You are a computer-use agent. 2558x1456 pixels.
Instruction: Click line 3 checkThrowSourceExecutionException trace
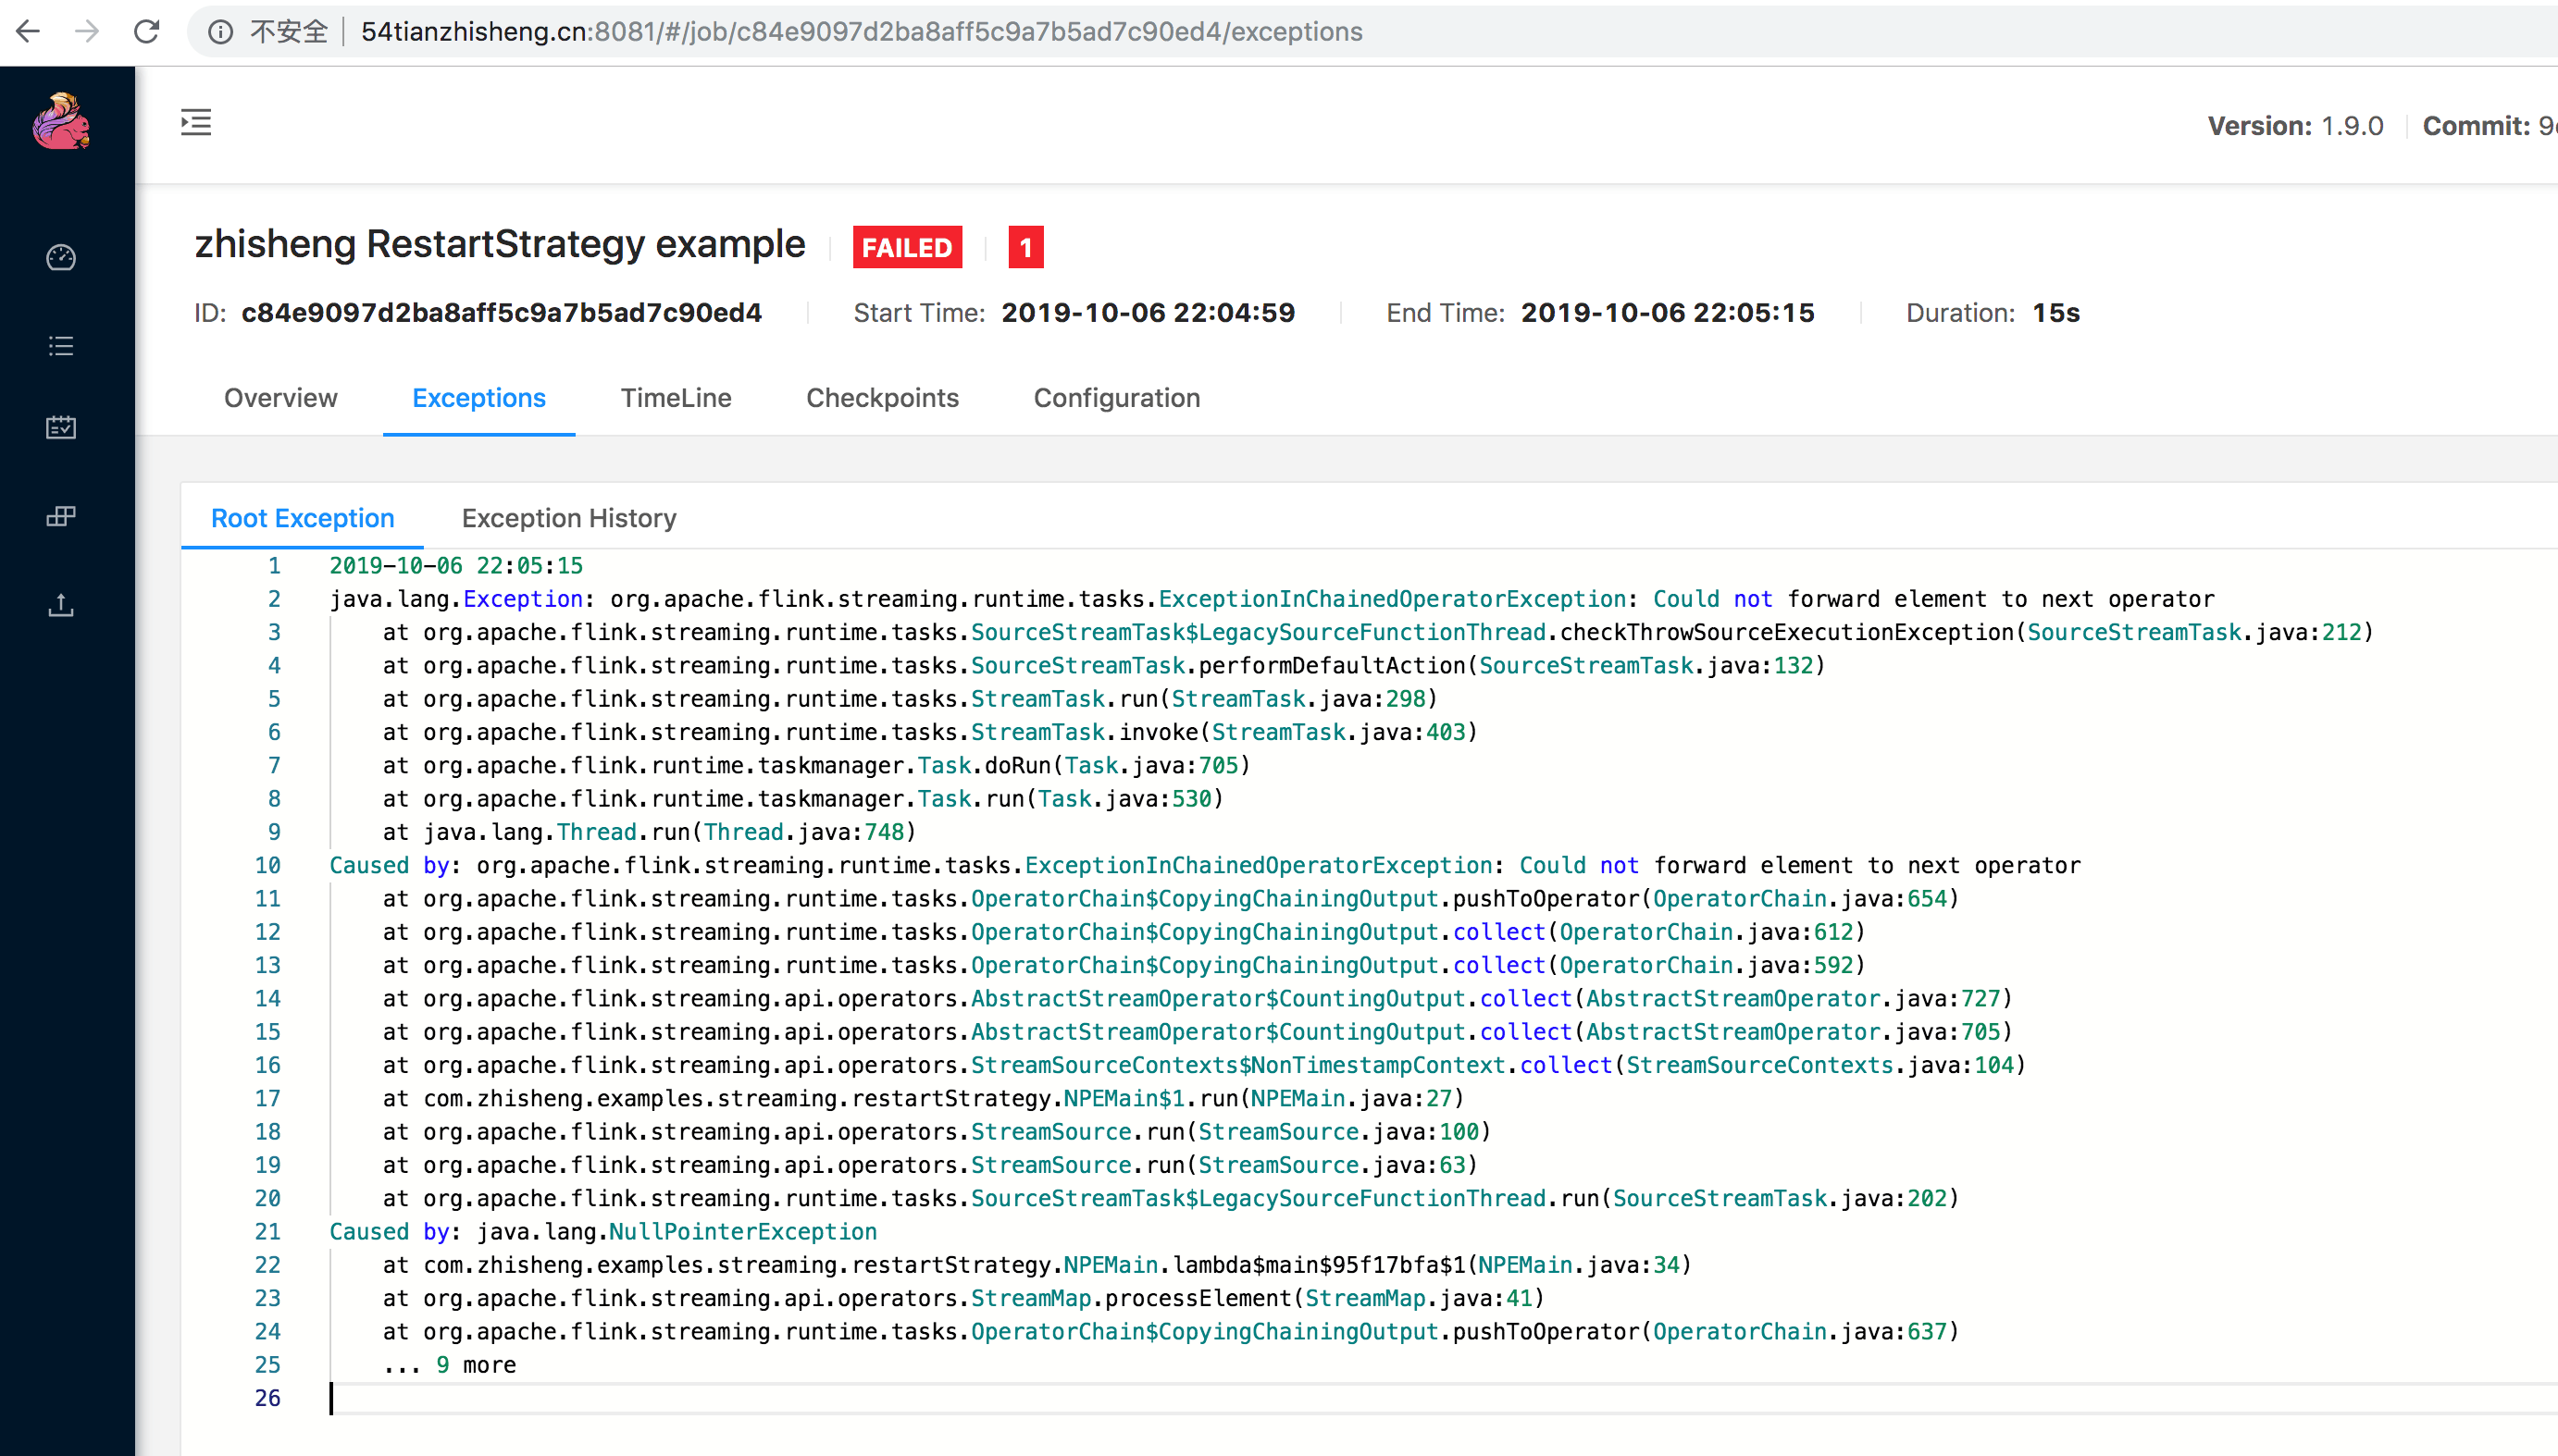tap(1377, 632)
